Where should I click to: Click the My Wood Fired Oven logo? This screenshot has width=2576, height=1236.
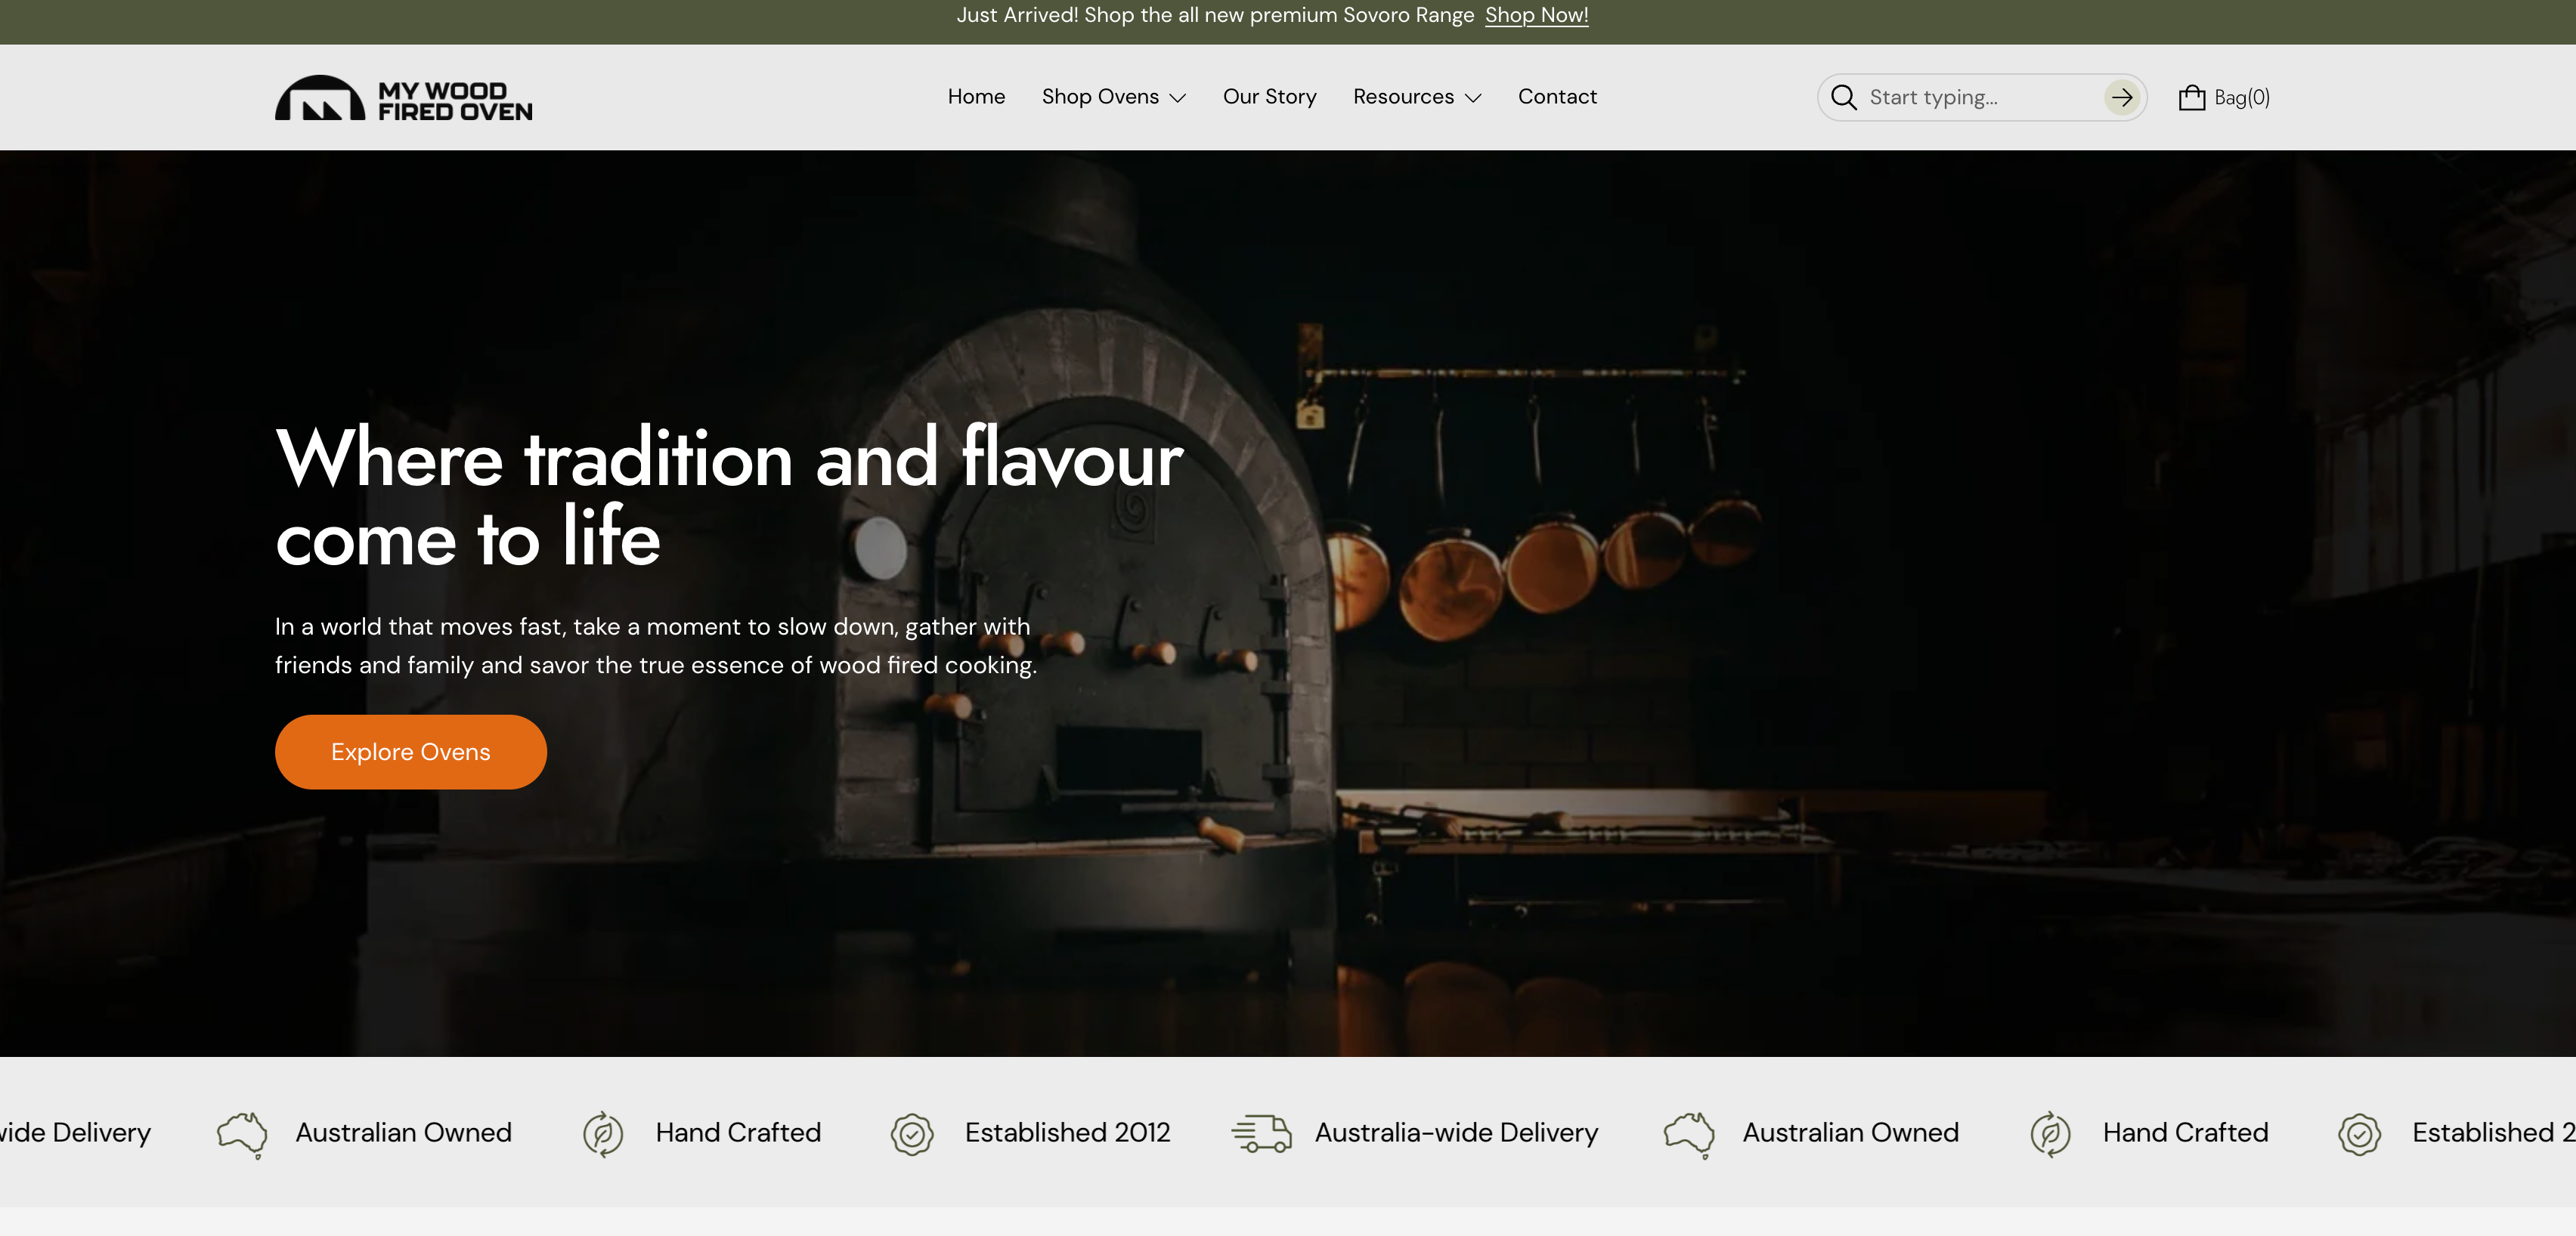point(403,98)
